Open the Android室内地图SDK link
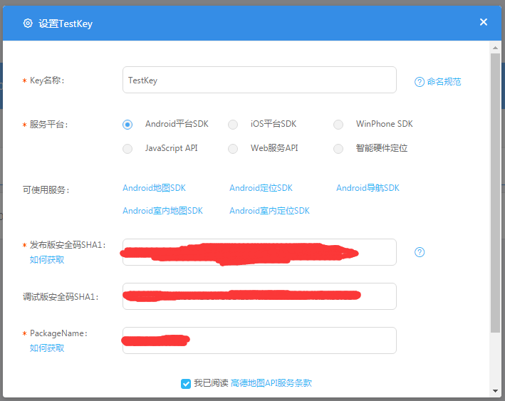 162,211
